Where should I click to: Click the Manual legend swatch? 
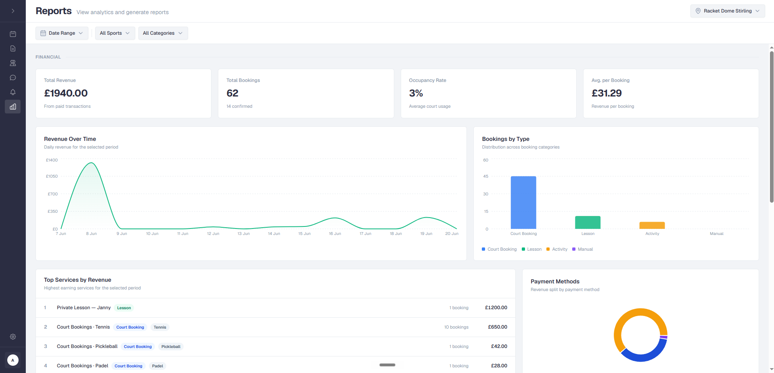574,249
